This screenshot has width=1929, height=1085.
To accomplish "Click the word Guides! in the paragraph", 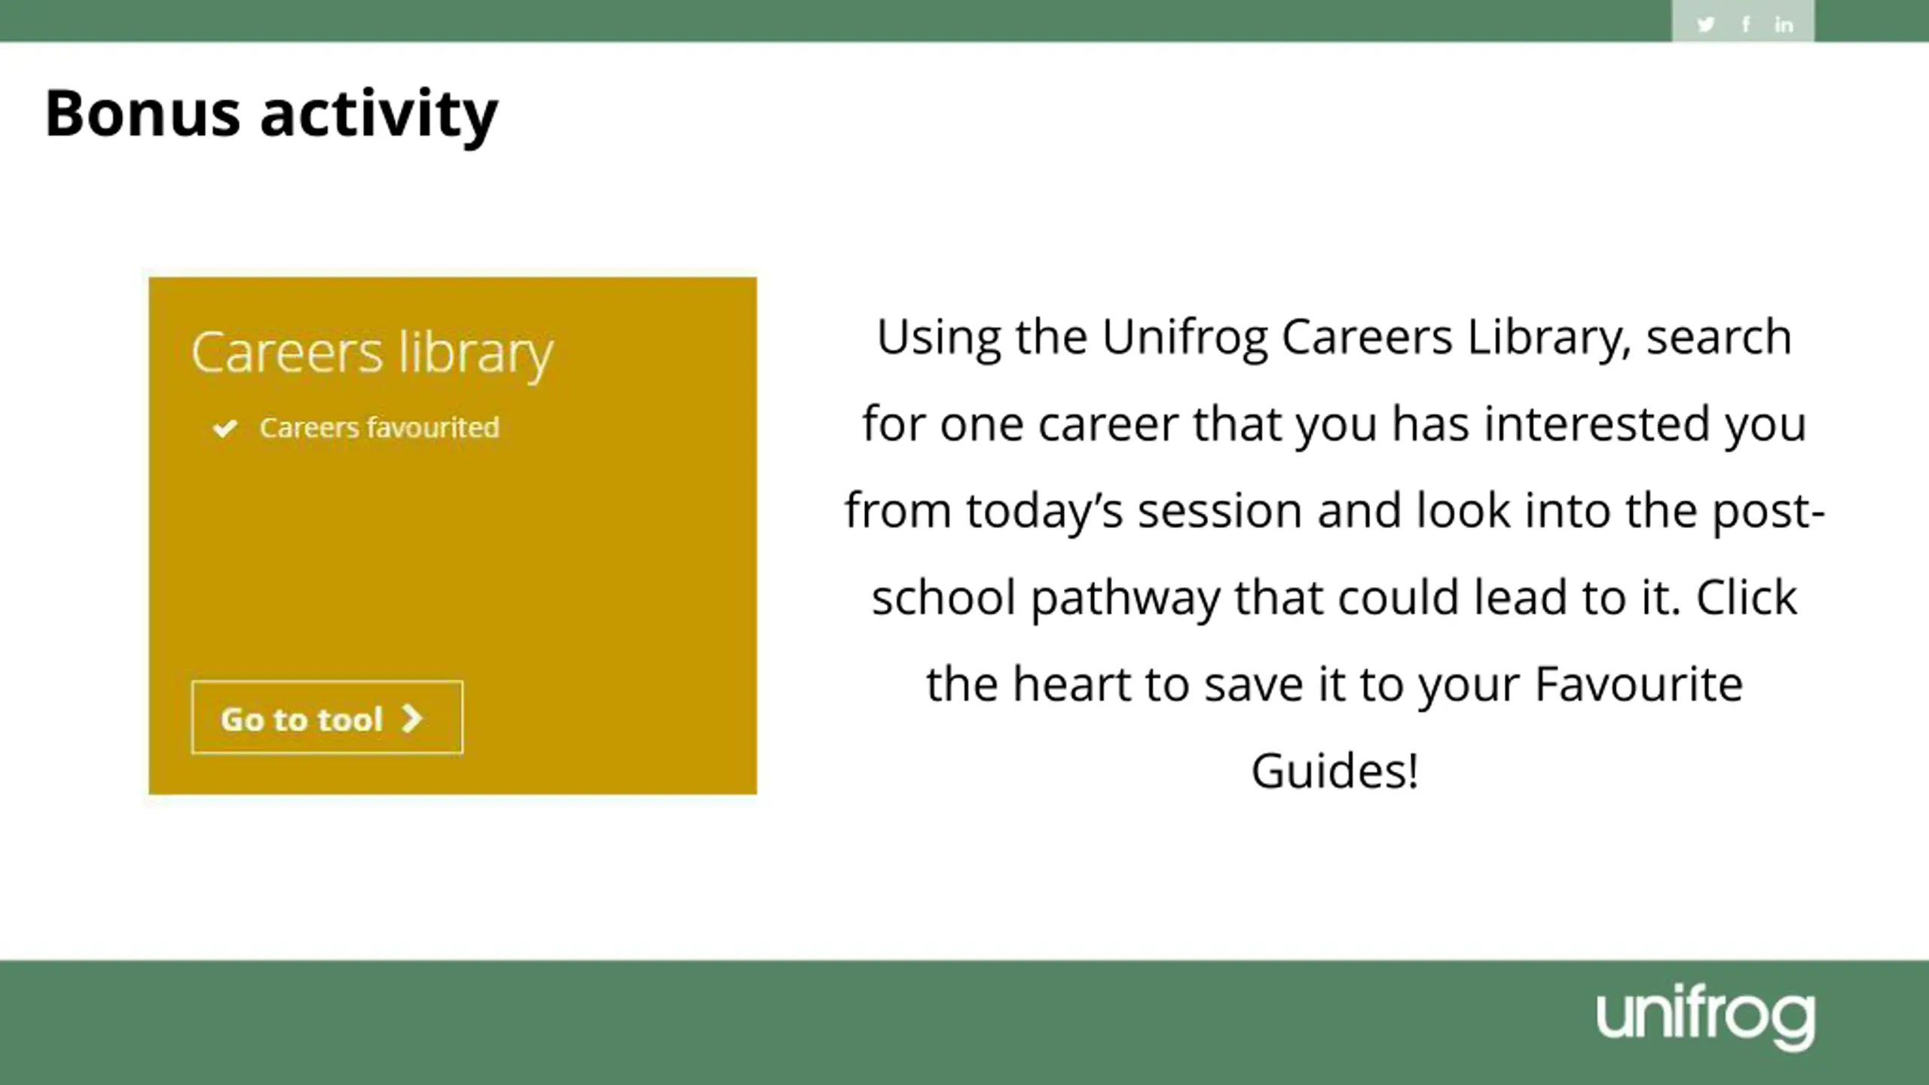I will (1335, 770).
